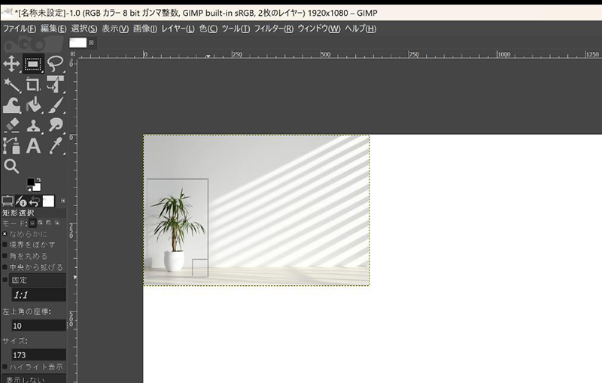
Task: Click the plant photo layer on canvas
Action: click(257, 210)
